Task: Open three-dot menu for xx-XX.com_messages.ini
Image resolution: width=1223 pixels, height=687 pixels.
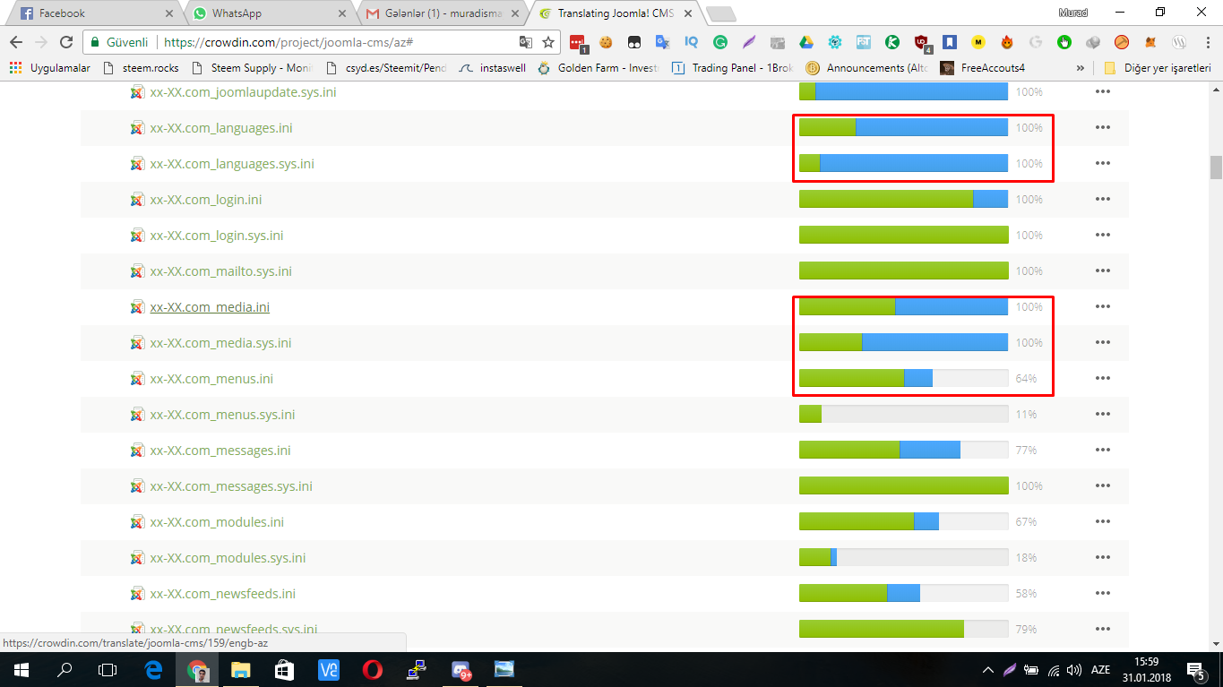Action: [1102, 451]
